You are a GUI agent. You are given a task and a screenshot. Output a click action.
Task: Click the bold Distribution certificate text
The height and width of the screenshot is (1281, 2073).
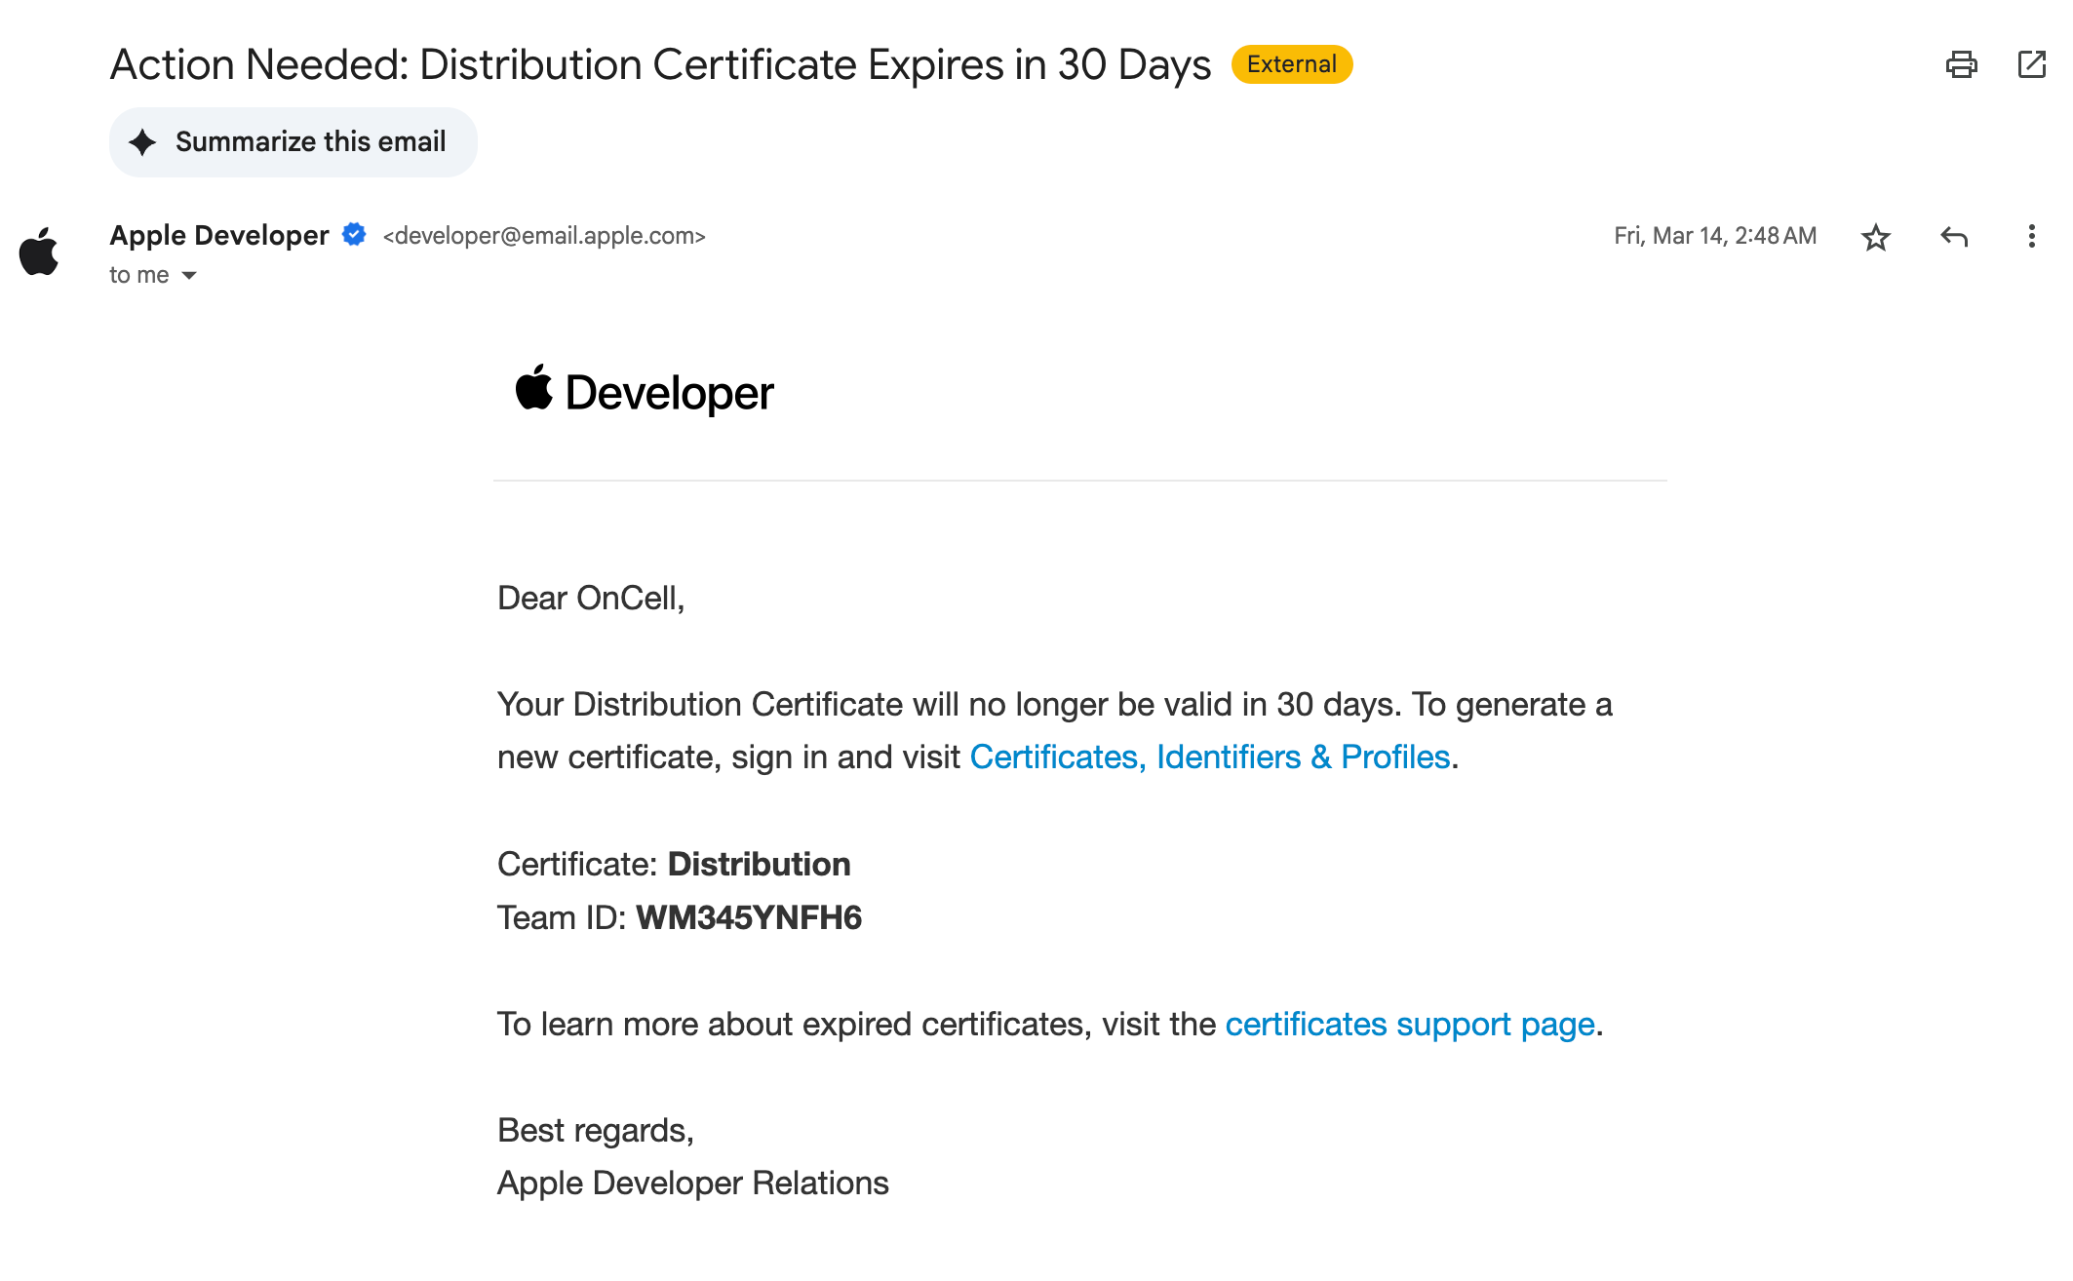759,865
